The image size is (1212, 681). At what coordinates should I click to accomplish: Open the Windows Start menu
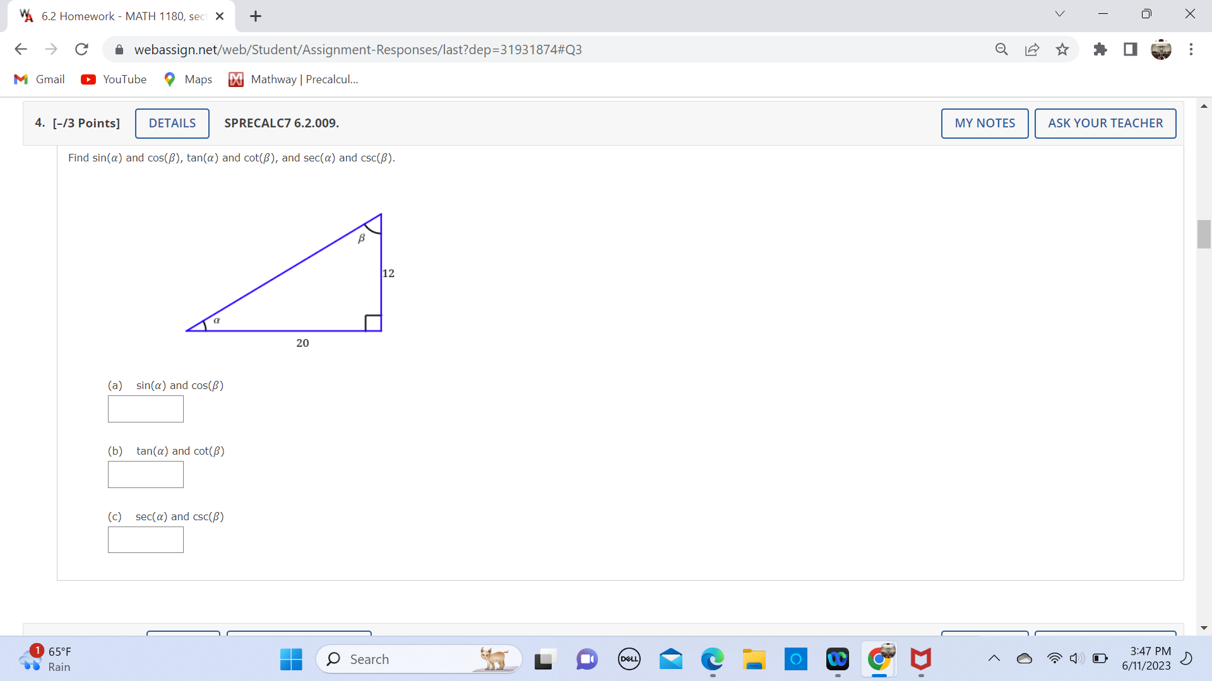pos(290,659)
